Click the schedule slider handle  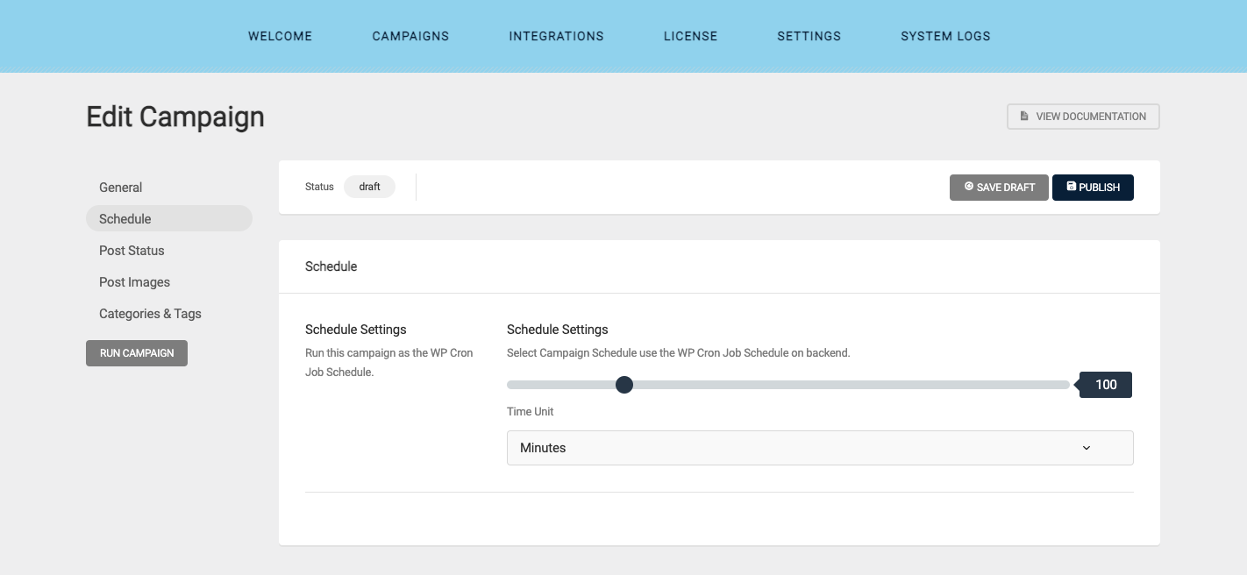click(x=624, y=385)
